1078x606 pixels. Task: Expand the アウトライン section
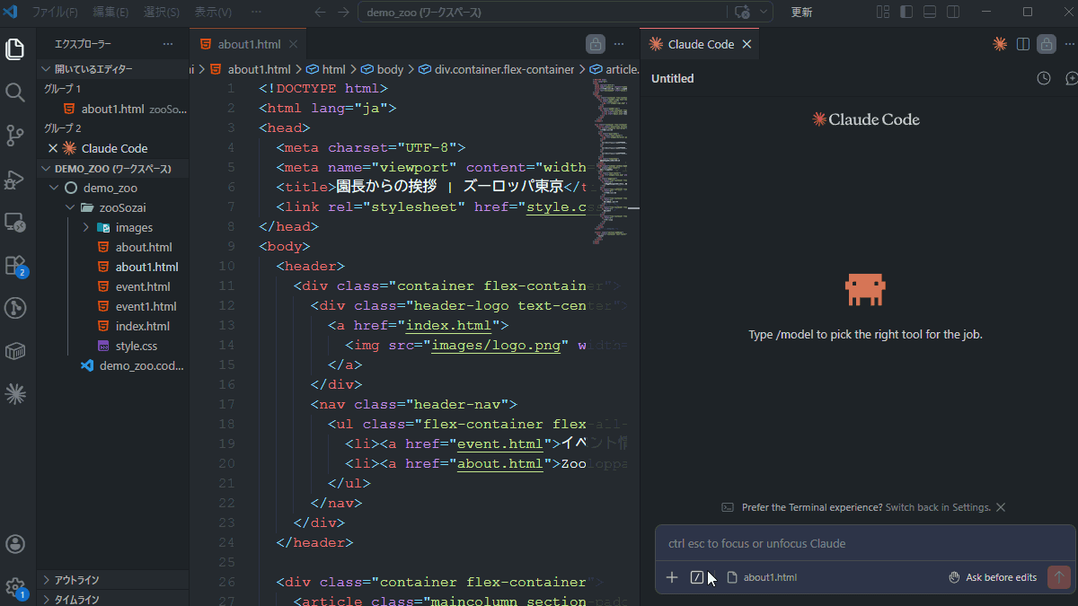coord(76,580)
